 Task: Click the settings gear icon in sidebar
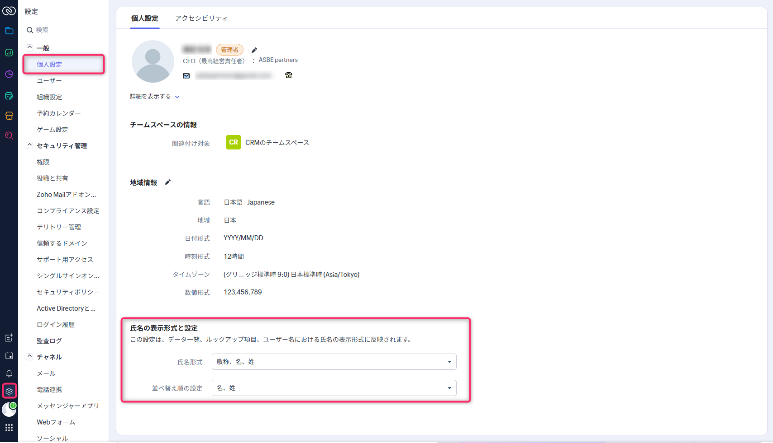pos(9,391)
